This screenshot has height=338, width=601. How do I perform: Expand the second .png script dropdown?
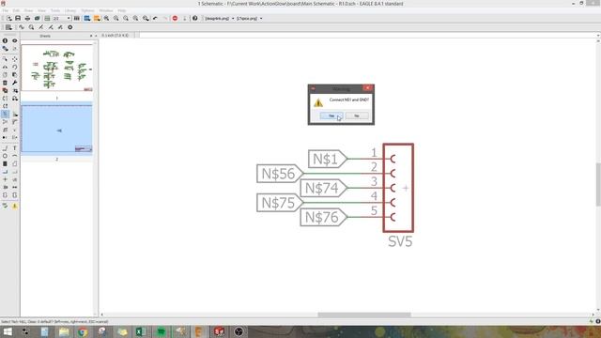261,19
